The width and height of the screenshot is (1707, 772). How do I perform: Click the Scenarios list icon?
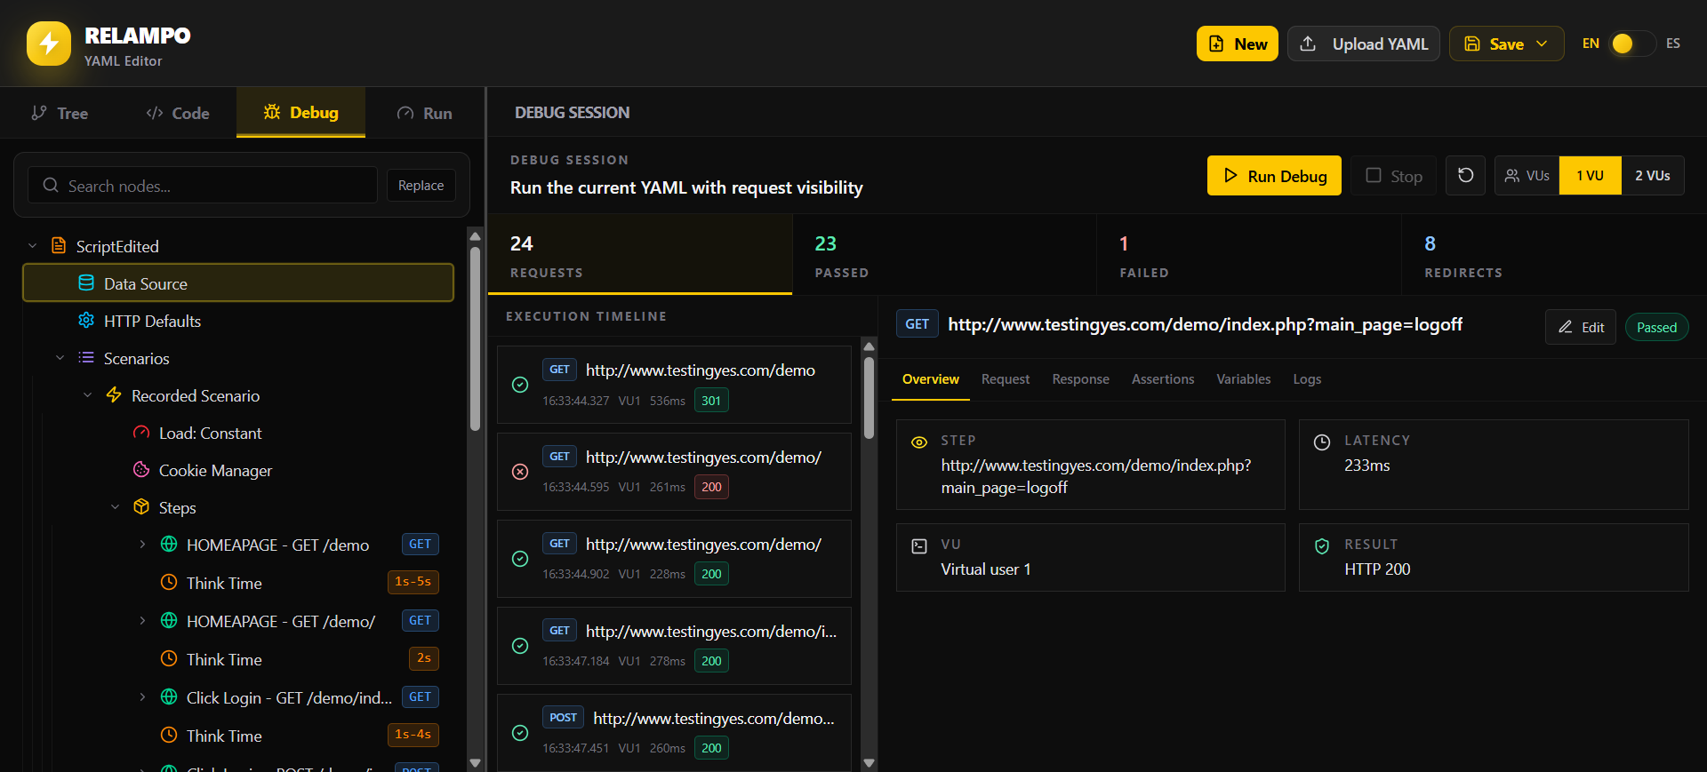[x=86, y=358]
